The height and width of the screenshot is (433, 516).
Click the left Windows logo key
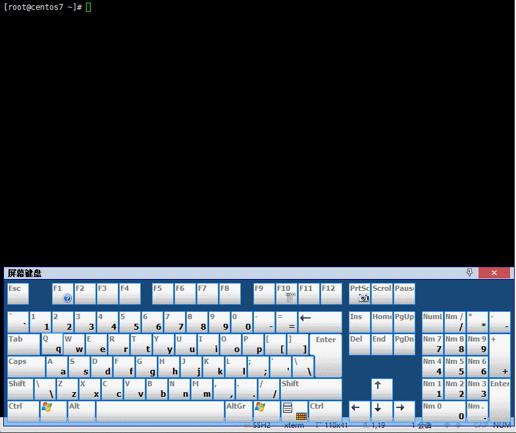coord(53,411)
